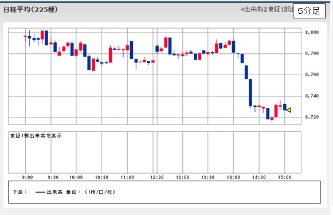Click the 11:00 time axis label
This screenshot has width=333, height=215.
click(x=127, y=177)
